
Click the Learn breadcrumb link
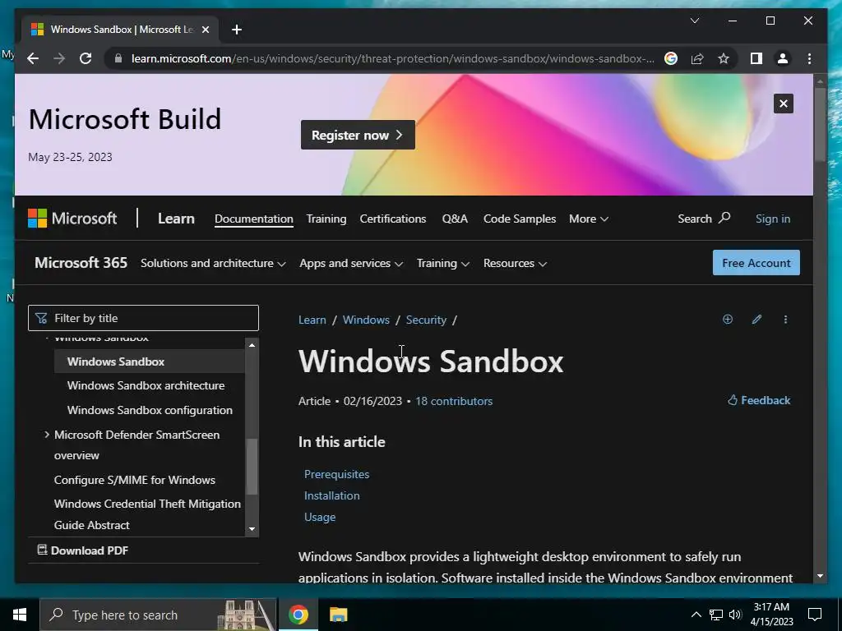(x=312, y=320)
